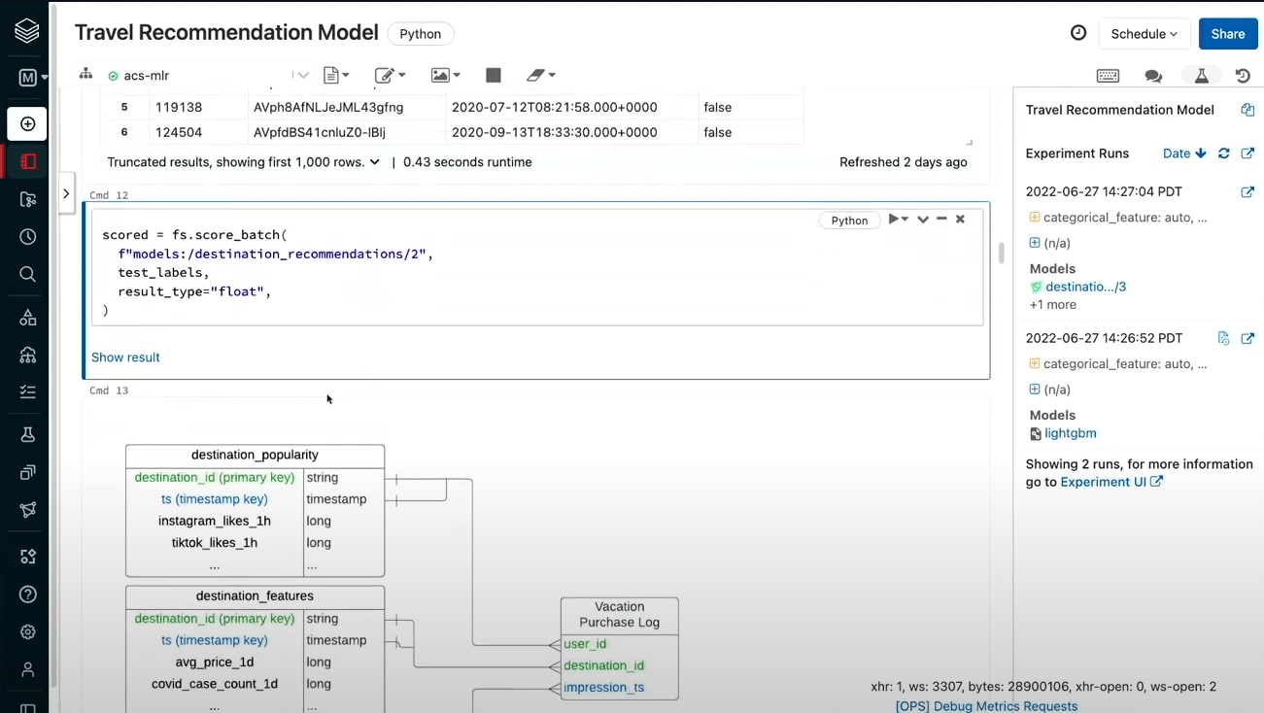Click the Create plus icon in the sidebar
Viewport: 1264px width, 713px height.
[27, 123]
